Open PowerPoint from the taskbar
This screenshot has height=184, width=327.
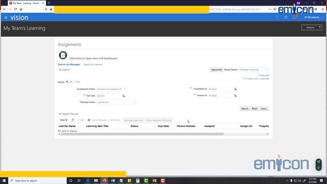154,180
